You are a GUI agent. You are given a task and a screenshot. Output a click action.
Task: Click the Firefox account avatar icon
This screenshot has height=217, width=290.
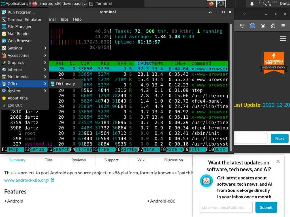tap(263, 26)
